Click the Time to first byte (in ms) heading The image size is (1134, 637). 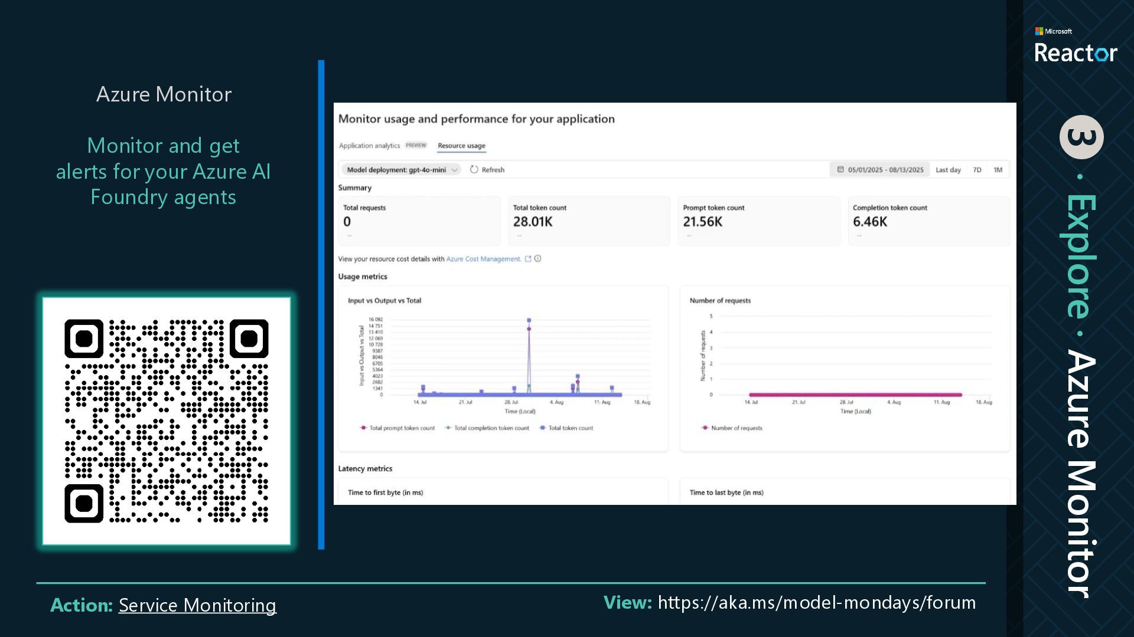385,492
